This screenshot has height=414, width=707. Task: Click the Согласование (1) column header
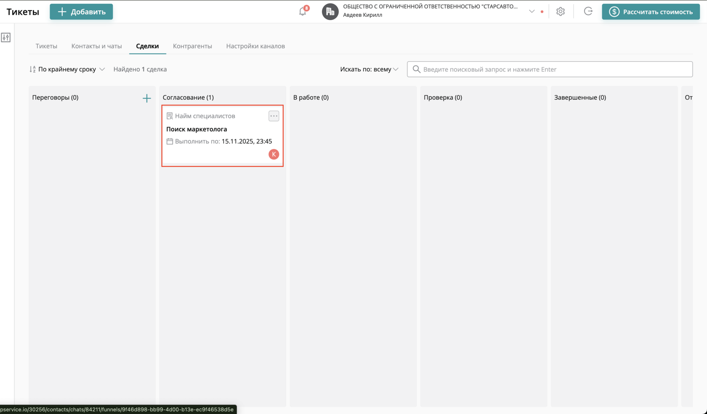(188, 97)
